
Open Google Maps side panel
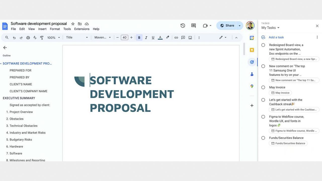252,86
